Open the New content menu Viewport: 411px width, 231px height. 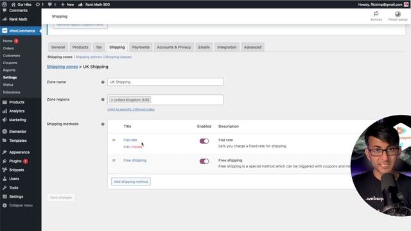pyautogui.click(x=67, y=4)
